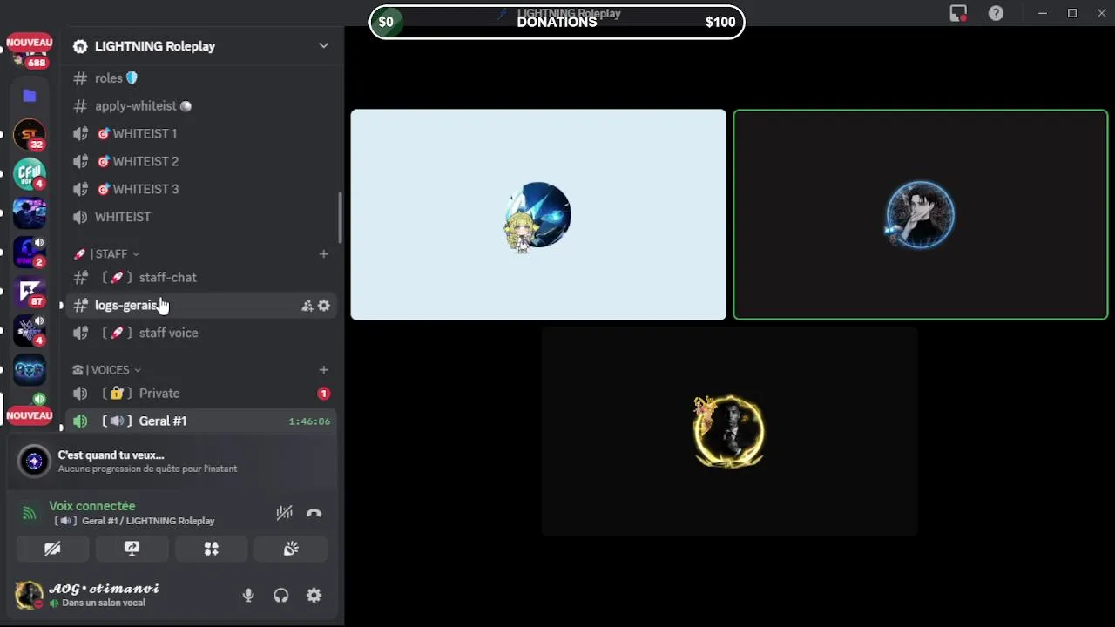1115x627 pixels.
Task: Add a channel to the VOICES category
Action: tap(323, 370)
